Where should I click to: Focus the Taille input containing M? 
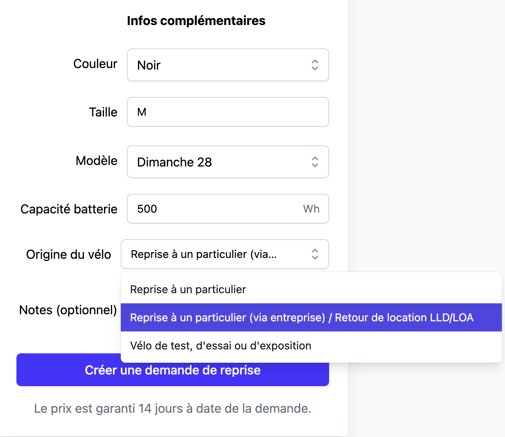tap(228, 112)
